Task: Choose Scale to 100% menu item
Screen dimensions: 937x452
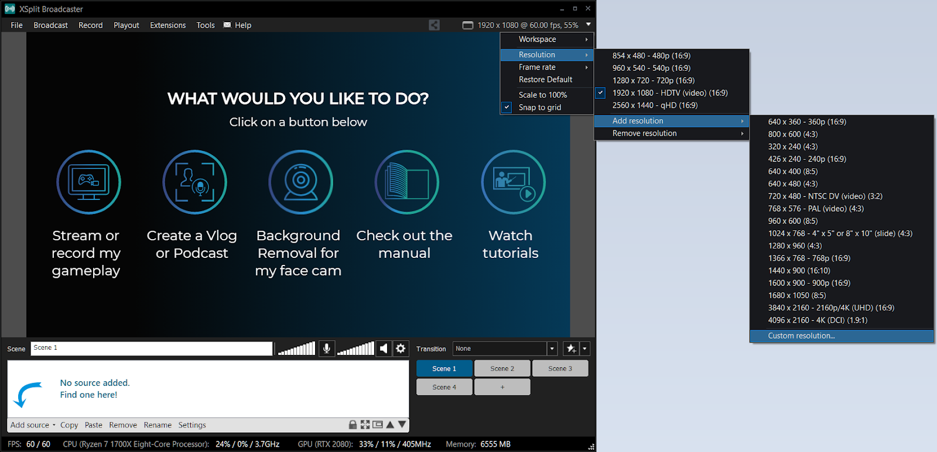Action: pos(547,95)
